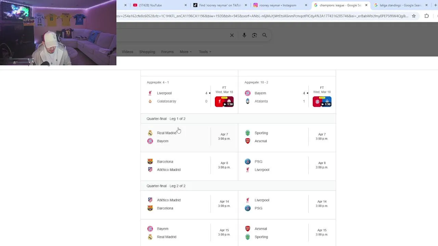Screen dimensions: 438x246
Task: Click 'Aggregate: 10 - 2' text
Action: [256, 82]
